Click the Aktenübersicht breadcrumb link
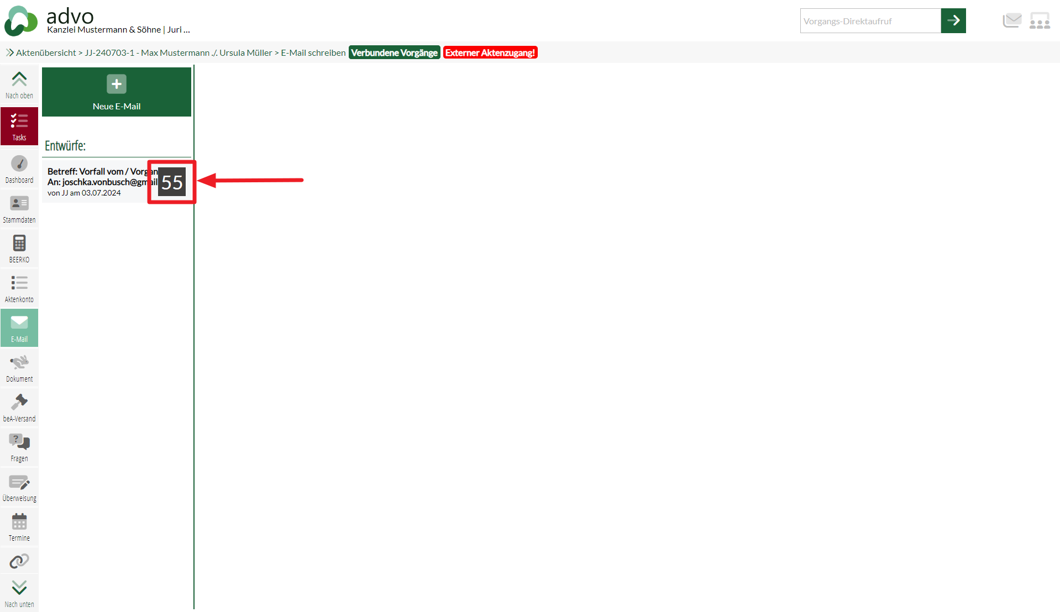 [46, 52]
